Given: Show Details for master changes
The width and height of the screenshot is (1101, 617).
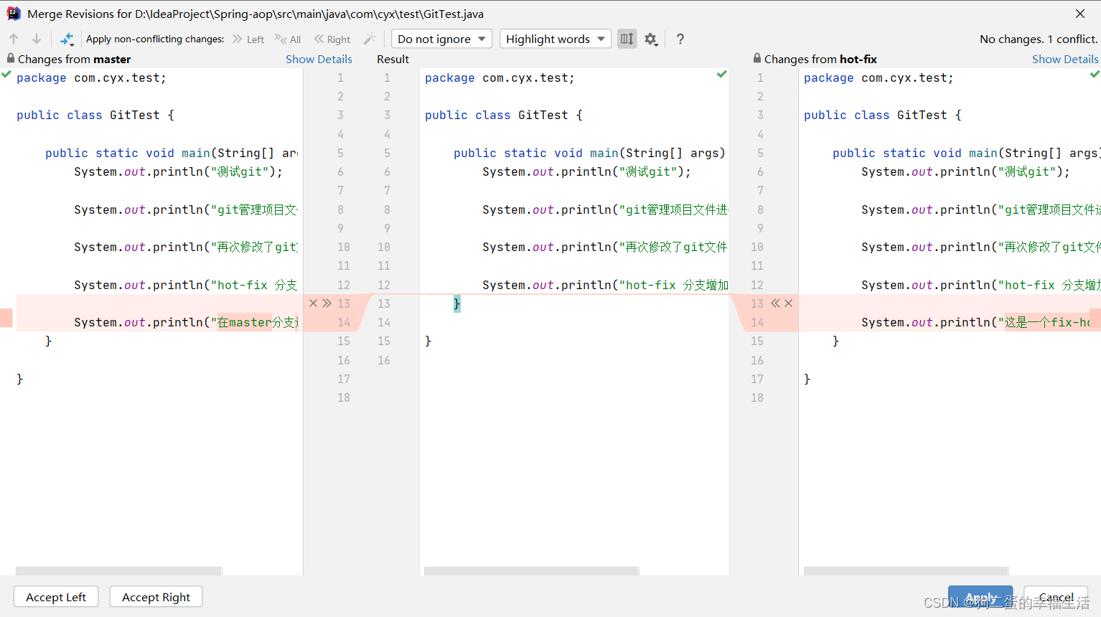Looking at the screenshot, I should pyautogui.click(x=319, y=59).
